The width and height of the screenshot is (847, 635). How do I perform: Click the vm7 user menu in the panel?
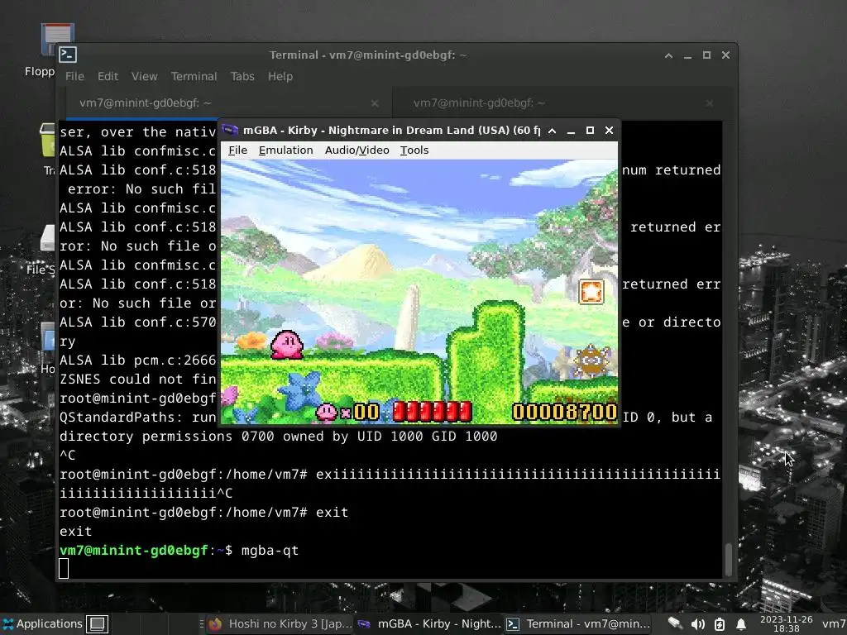click(x=834, y=624)
